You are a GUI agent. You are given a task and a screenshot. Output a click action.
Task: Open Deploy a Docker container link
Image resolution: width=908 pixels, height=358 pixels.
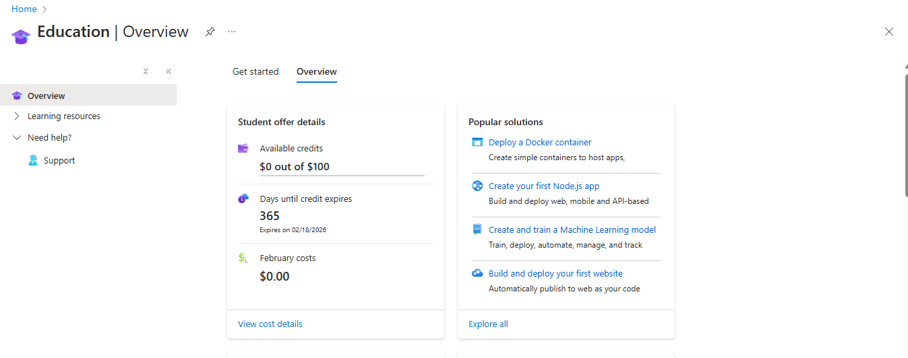pyautogui.click(x=540, y=142)
